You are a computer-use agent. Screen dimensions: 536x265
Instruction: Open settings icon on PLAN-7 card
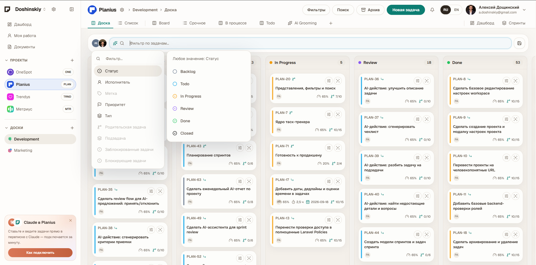[329, 114]
